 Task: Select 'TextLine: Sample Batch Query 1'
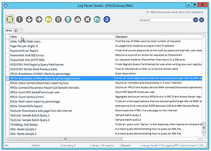30,115
